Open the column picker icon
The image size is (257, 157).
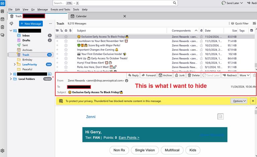pyautogui.click(x=252, y=30)
